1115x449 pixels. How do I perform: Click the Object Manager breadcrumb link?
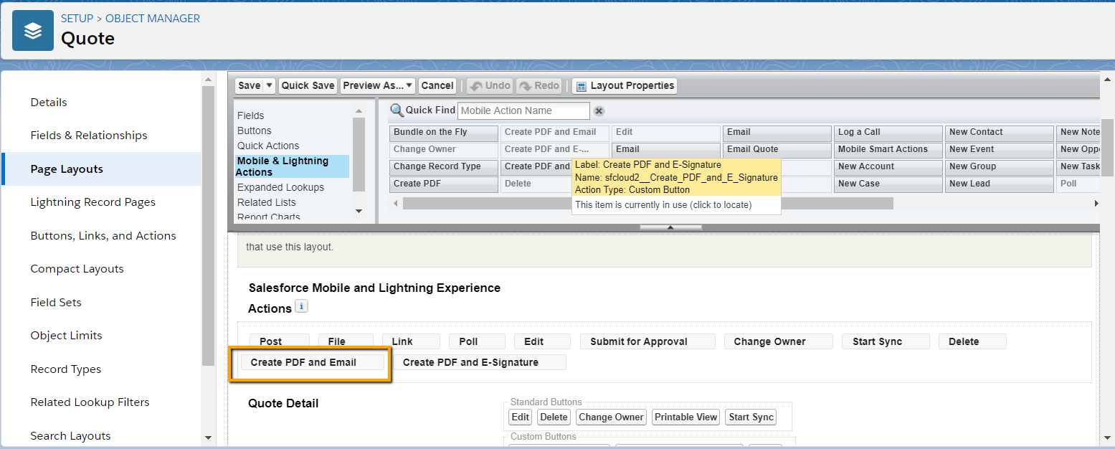coord(153,19)
